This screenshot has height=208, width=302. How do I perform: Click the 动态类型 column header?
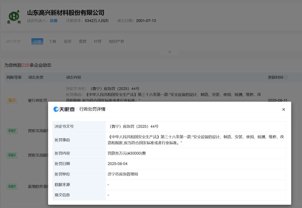click(x=36, y=77)
